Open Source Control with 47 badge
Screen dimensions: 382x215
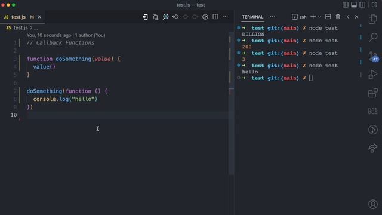tap(373, 56)
